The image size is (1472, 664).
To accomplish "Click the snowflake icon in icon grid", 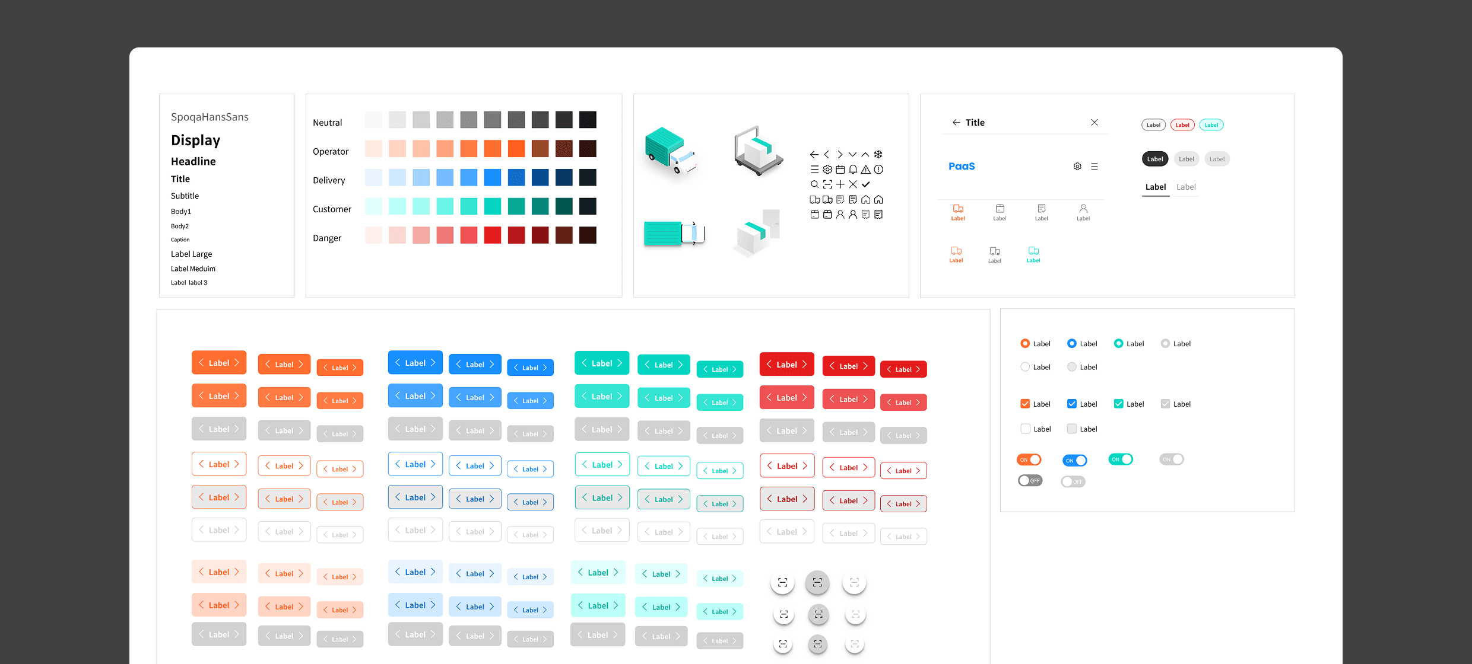I will [x=878, y=154].
